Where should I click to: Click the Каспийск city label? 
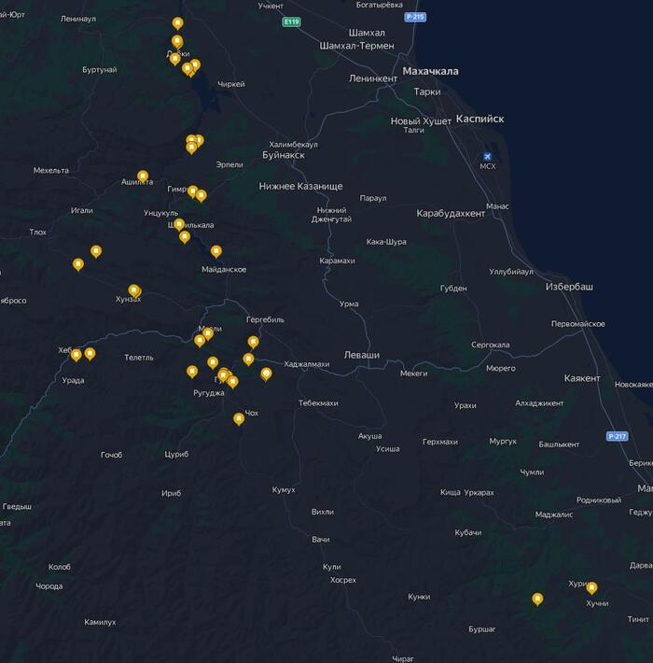tap(479, 119)
